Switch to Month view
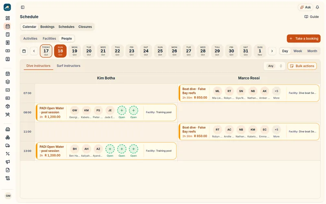Viewport: 326px width, 204px height. pos(312,51)
